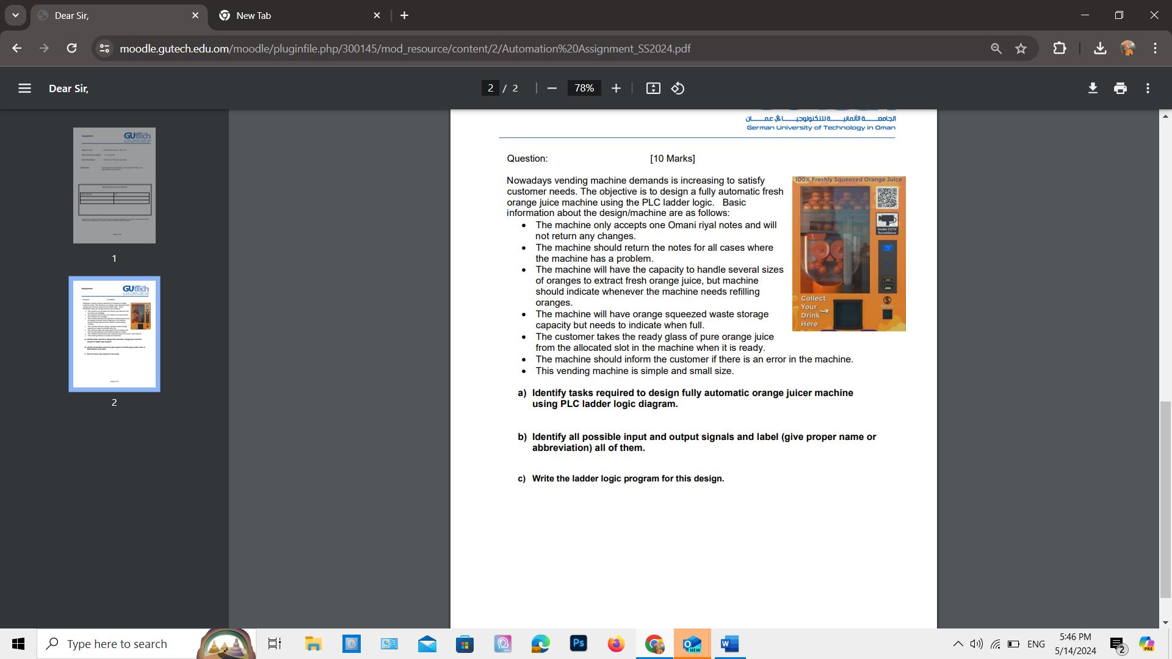Zoom out the PDF with minus button

552,88
